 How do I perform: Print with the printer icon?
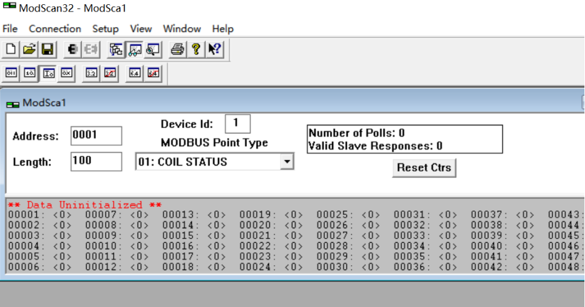(177, 49)
